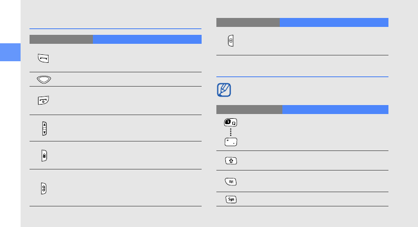
Task: Click the quote/period keyboard key icon
Action: pyautogui.click(x=231, y=142)
